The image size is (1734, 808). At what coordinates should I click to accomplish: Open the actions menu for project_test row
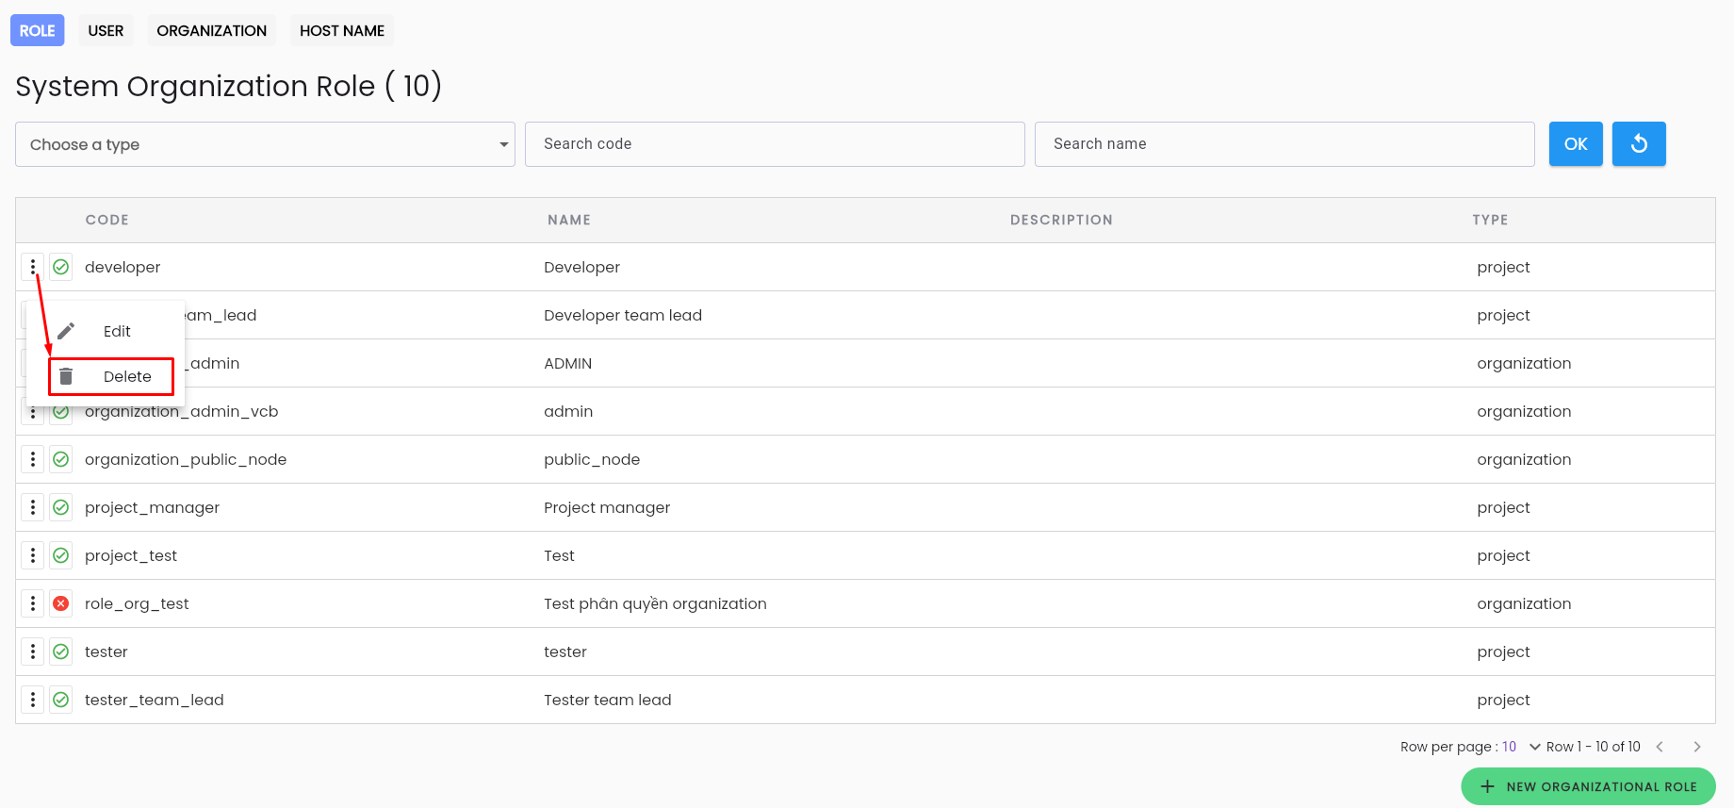pos(33,555)
